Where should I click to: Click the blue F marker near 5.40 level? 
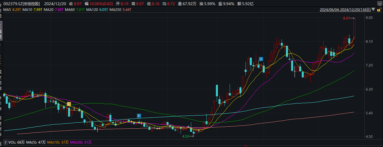point(139,116)
